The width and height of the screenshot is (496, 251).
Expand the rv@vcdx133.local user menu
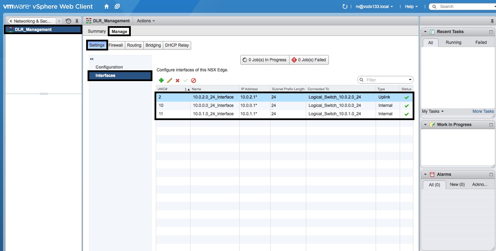click(374, 7)
